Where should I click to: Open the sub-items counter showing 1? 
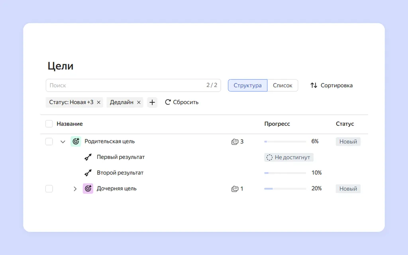click(x=237, y=188)
